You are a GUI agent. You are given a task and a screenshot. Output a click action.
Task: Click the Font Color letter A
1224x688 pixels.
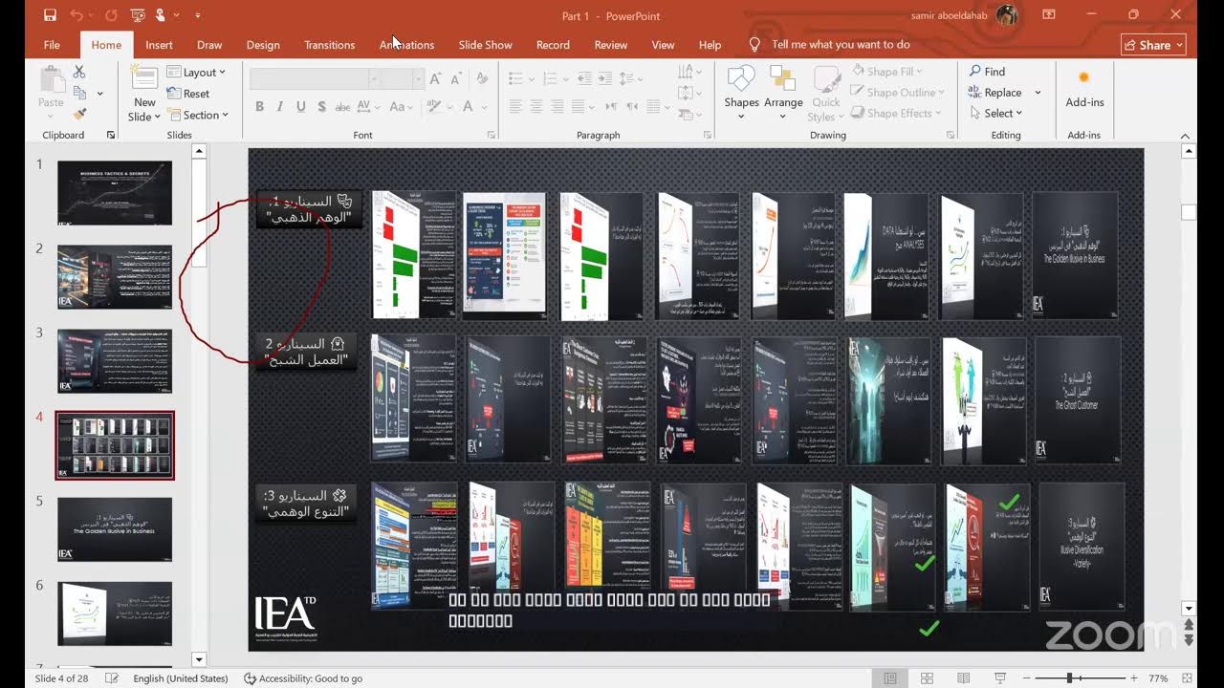pos(468,107)
